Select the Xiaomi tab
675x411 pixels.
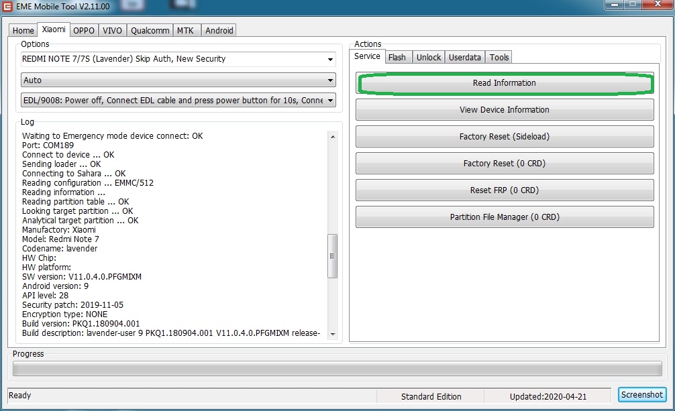[x=54, y=30]
